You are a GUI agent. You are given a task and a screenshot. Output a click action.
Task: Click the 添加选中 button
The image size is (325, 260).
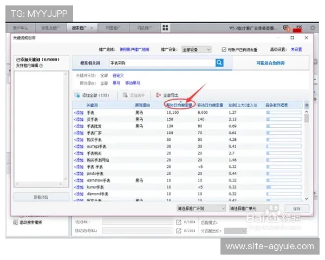(134, 95)
